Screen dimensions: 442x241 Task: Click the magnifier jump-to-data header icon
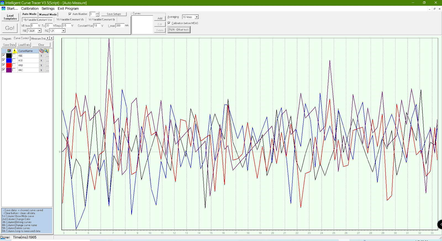click(46, 51)
